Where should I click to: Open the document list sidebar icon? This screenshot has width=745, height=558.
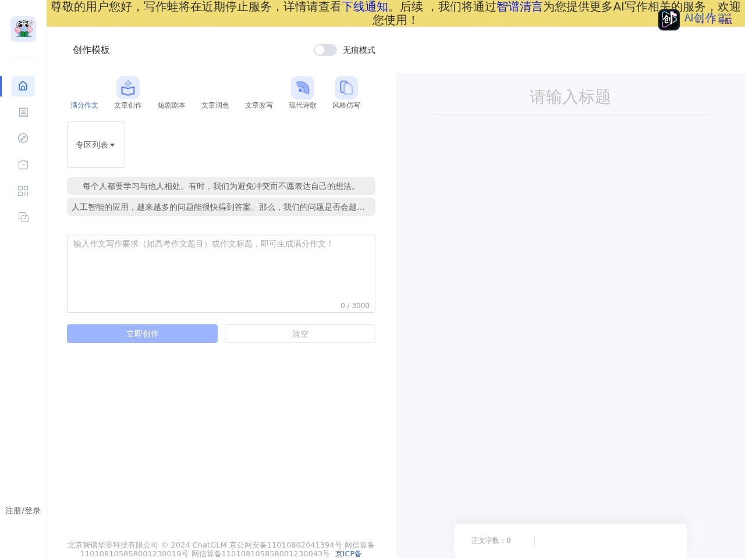(23, 112)
